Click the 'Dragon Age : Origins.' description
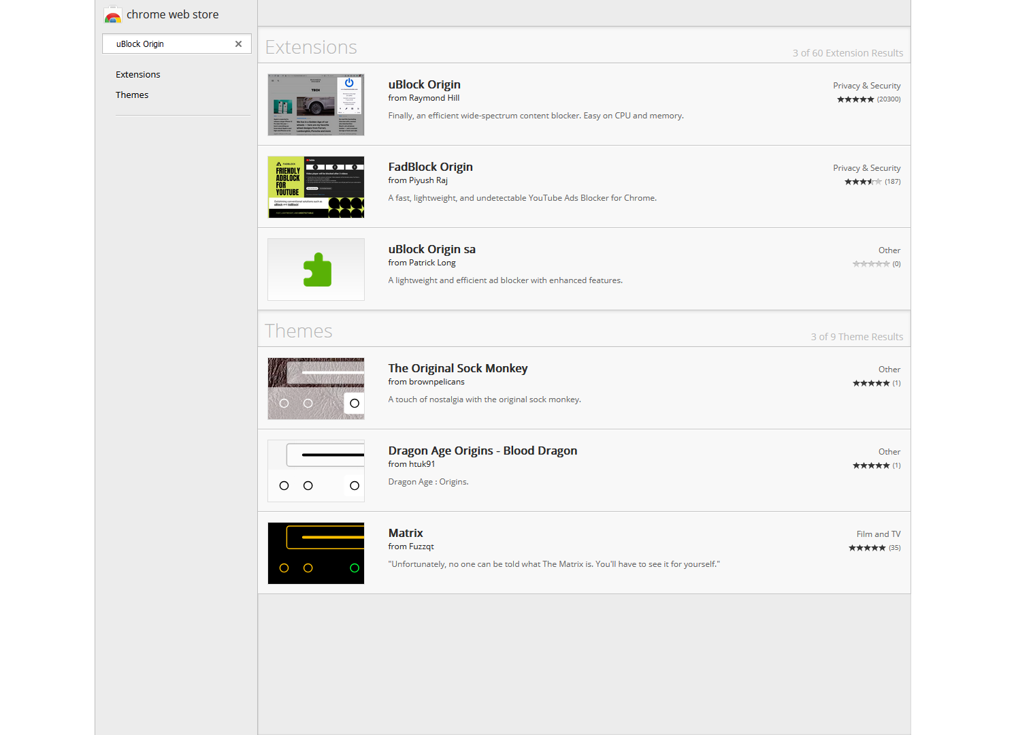 tap(429, 482)
